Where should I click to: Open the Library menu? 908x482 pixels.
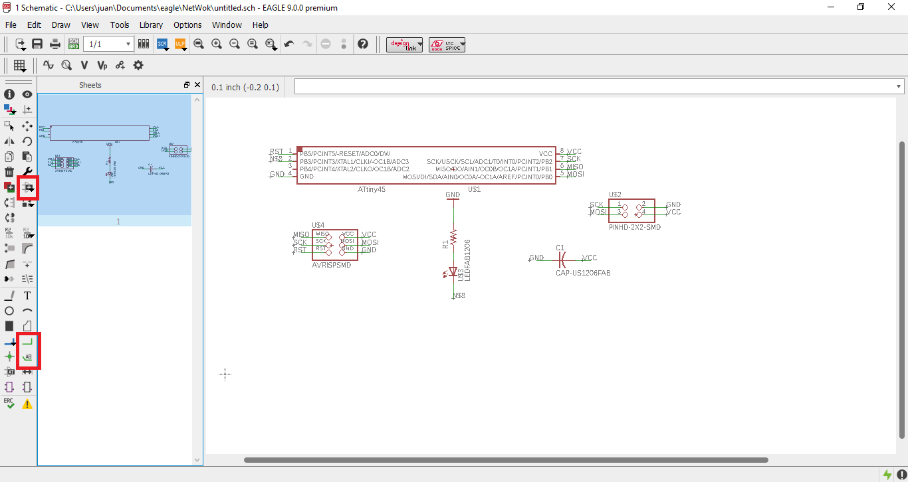pyautogui.click(x=151, y=25)
